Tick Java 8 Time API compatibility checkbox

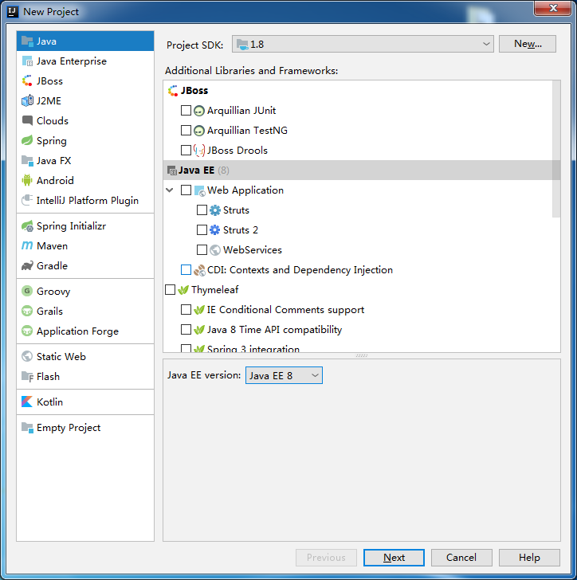pyautogui.click(x=186, y=330)
